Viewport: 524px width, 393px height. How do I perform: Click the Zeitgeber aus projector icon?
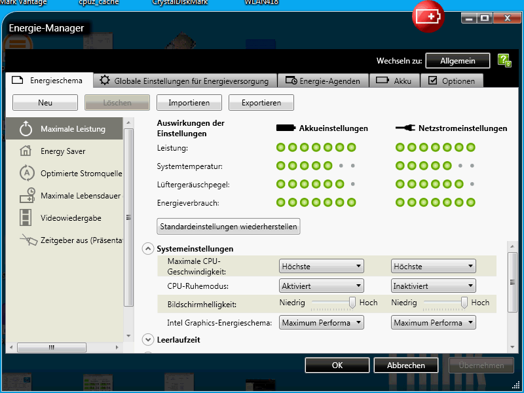pos(28,240)
